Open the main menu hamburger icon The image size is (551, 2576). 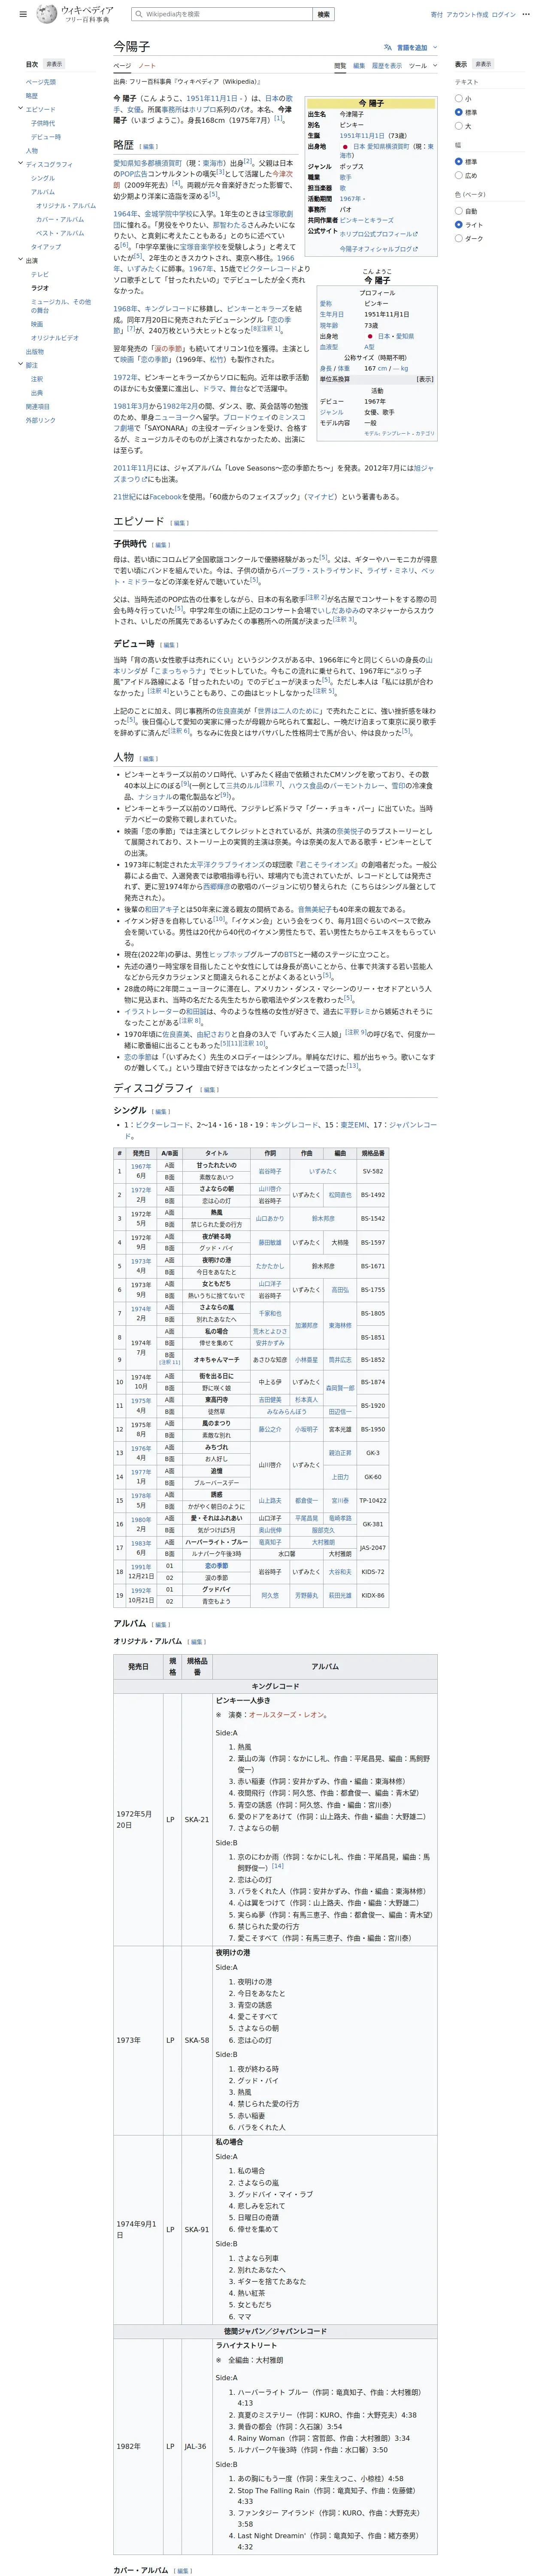tap(23, 15)
